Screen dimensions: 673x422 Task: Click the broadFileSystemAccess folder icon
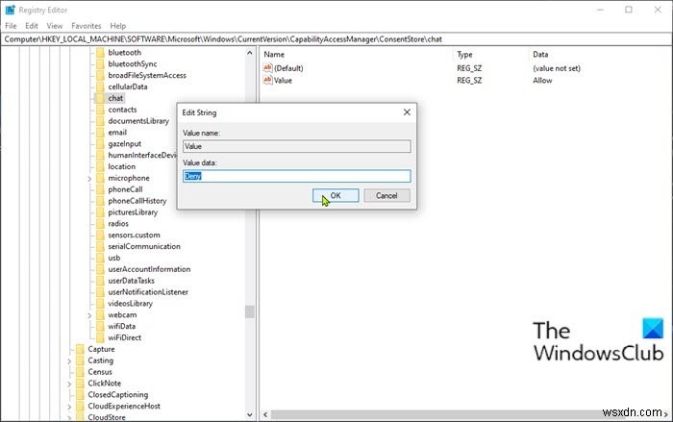tap(100, 75)
